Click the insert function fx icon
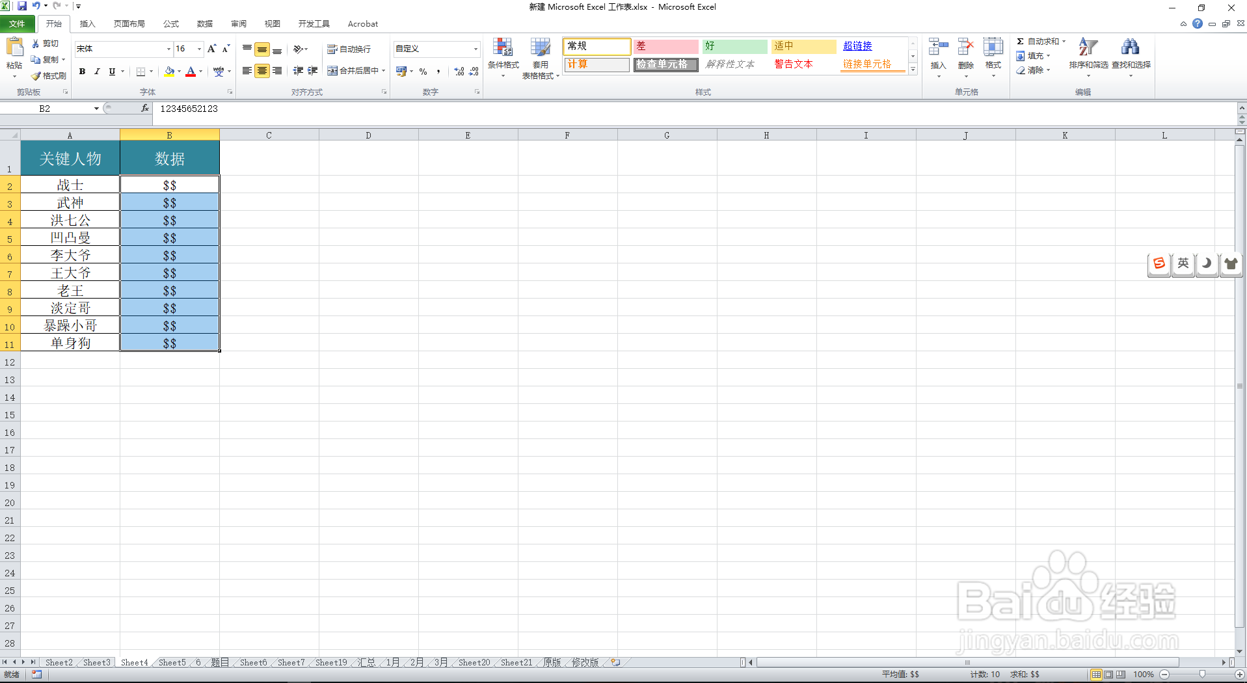Screen dimensions: 1247x683 [x=144, y=109]
